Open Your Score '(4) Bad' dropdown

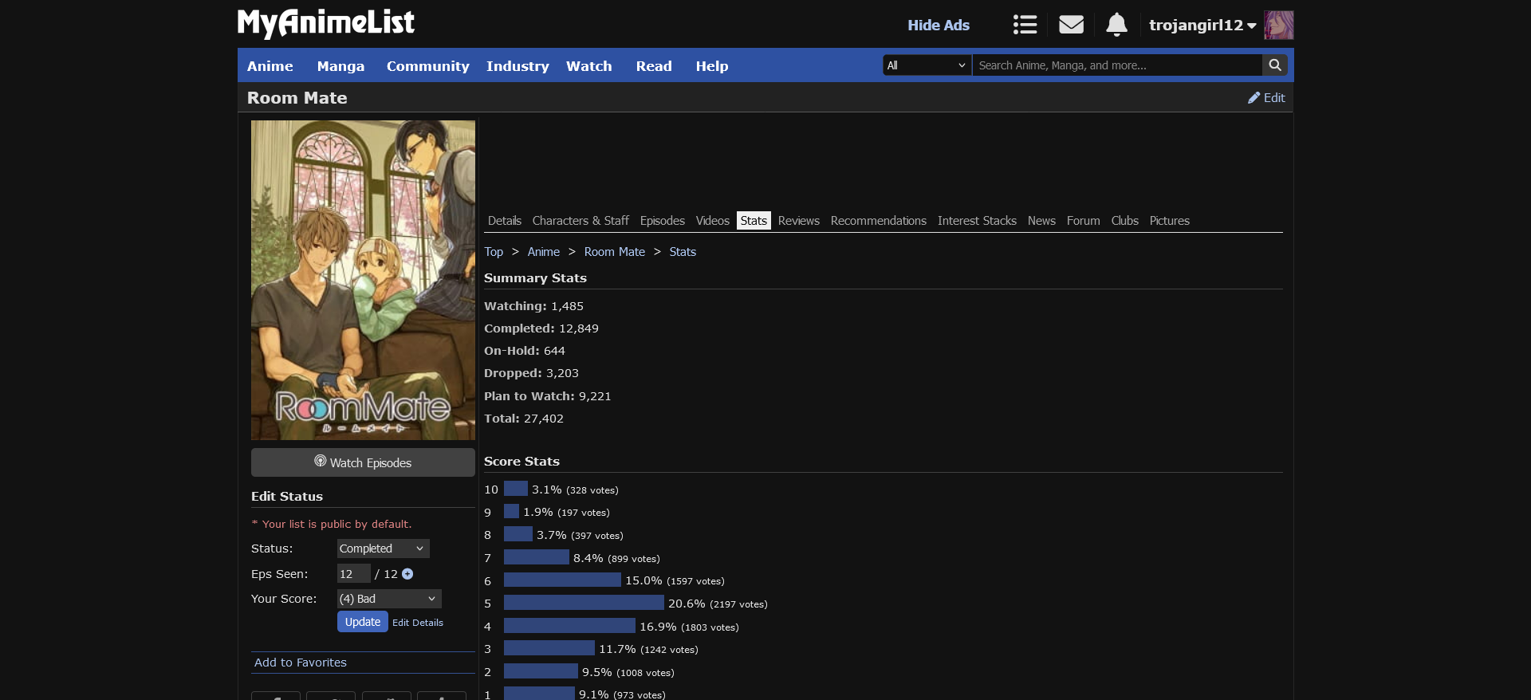388,599
